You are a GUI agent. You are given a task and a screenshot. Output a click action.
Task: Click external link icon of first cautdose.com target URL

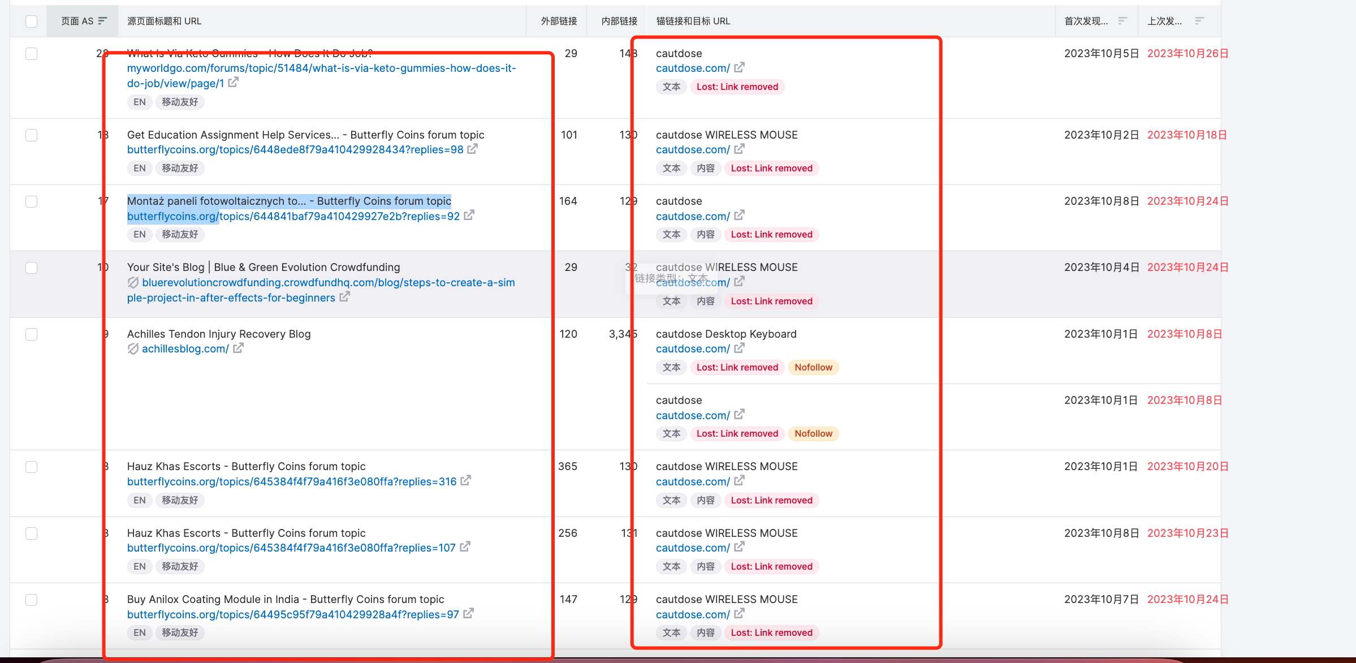739,67
